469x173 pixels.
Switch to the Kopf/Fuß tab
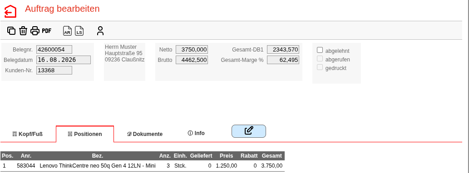pyautogui.click(x=28, y=134)
